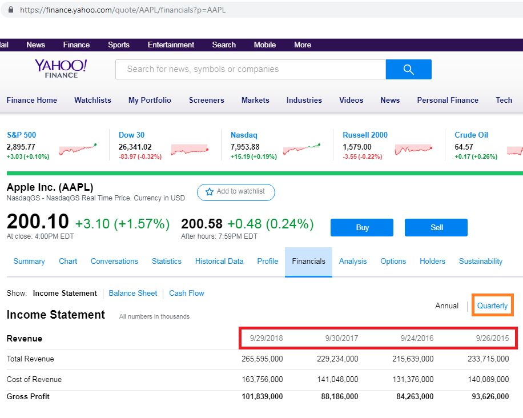Switch to the Historical Data tab

(219, 261)
